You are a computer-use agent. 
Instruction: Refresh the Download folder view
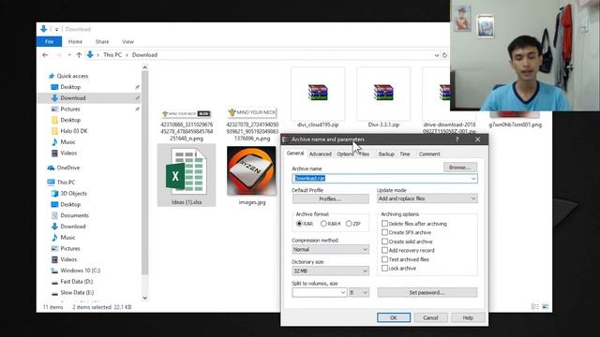tap(444, 55)
